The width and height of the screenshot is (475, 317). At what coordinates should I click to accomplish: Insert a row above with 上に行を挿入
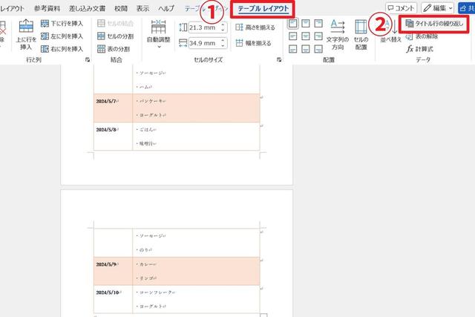[26, 34]
